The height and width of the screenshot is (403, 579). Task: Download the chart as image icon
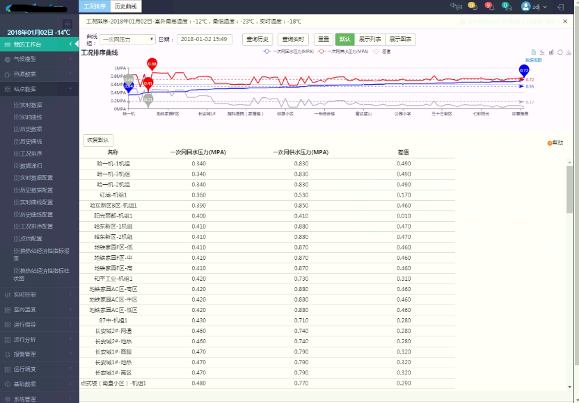[x=569, y=52]
